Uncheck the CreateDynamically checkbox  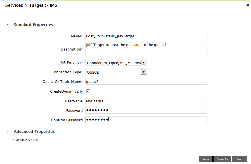point(88,91)
